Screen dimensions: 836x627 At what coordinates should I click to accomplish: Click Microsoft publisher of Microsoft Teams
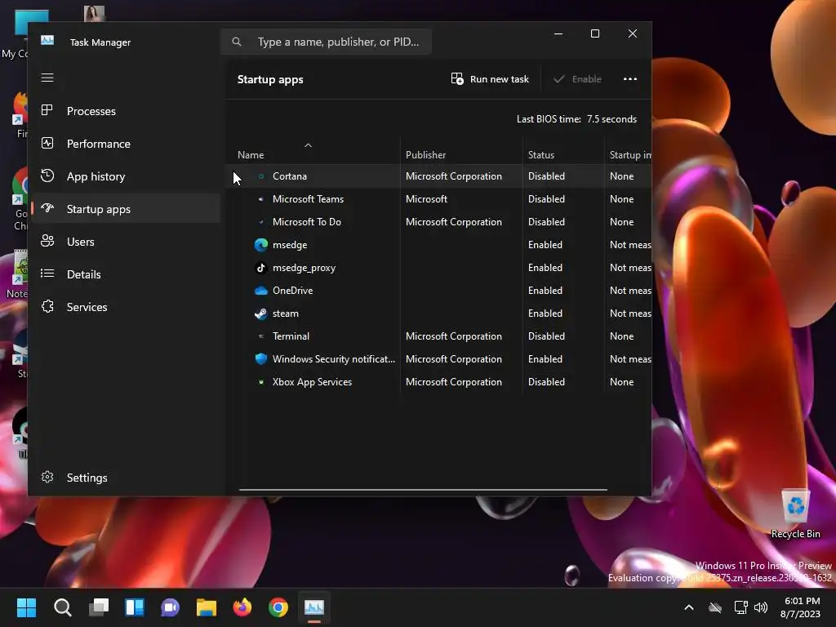click(426, 199)
